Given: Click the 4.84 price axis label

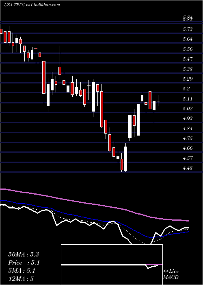Looking at the screenshot, I should [188, 129].
